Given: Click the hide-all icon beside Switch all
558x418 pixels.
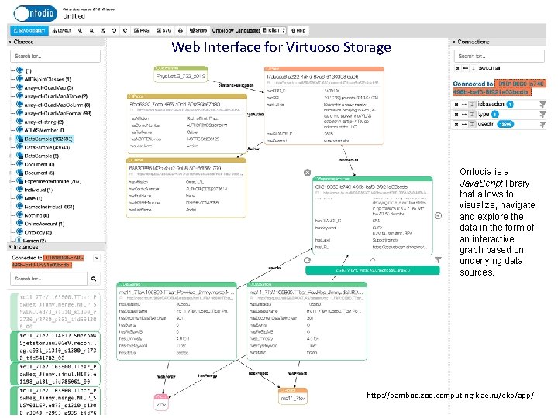Looking at the screenshot, I should 457,68.
